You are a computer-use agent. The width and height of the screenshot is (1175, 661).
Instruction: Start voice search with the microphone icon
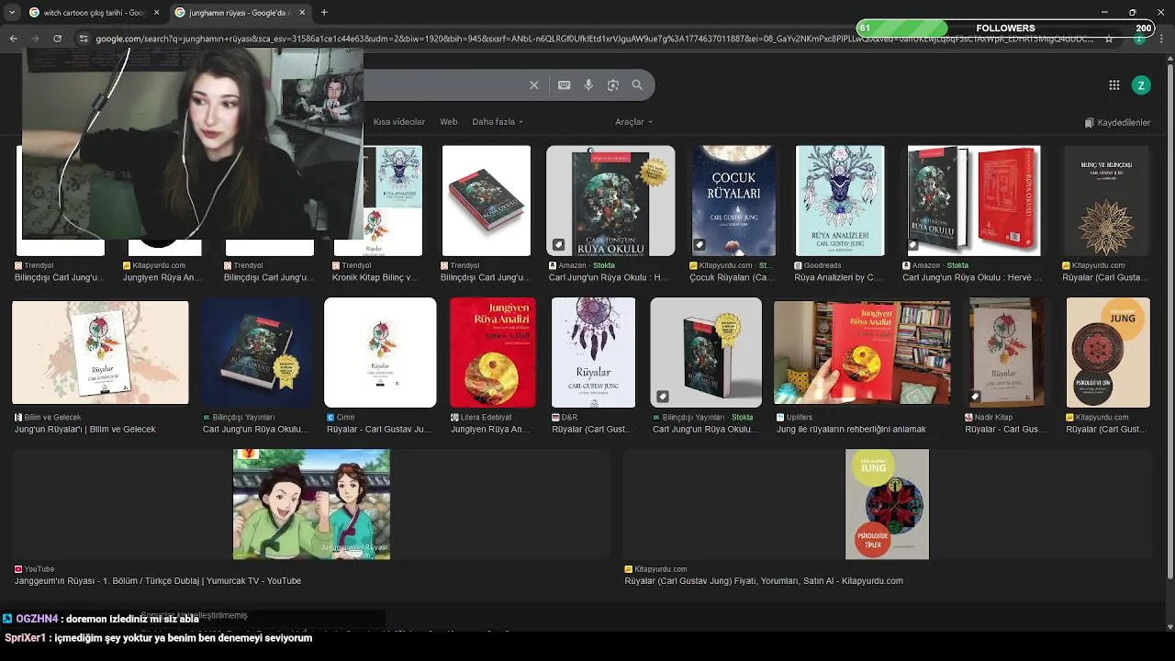588,85
